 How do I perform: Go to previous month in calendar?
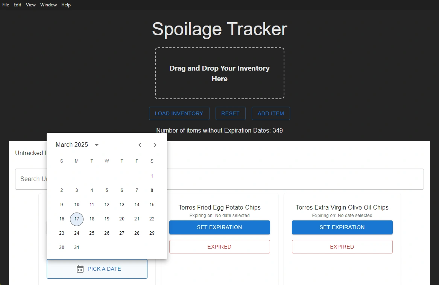tap(140, 145)
